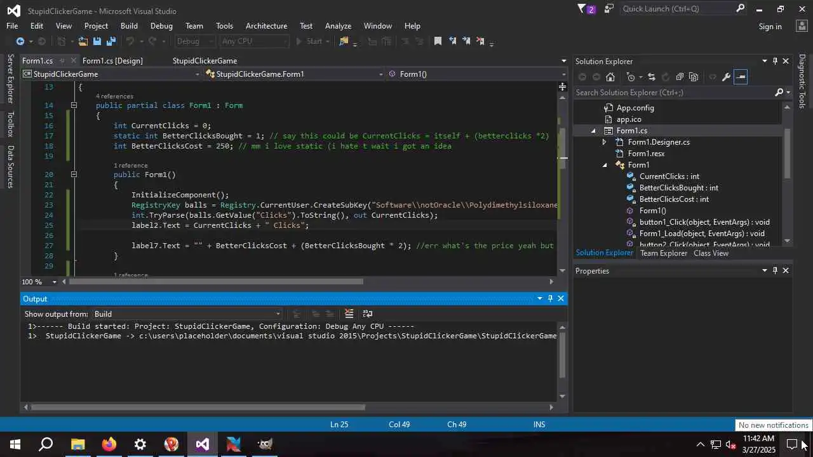813x457 pixels.
Task: Open Properties via the wrench icon
Action: (x=727, y=77)
